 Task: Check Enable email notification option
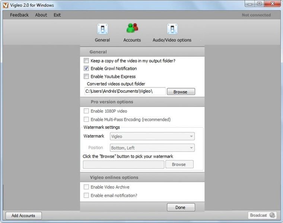point(86,195)
